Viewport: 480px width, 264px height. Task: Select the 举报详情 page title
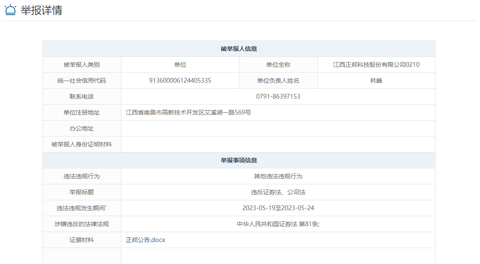(41, 10)
